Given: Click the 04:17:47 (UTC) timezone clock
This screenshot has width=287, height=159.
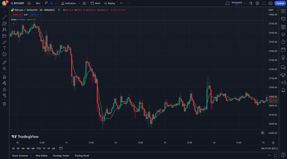Looking at the screenshot, I should tap(269, 148).
